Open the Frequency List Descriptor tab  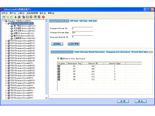tap(118, 52)
